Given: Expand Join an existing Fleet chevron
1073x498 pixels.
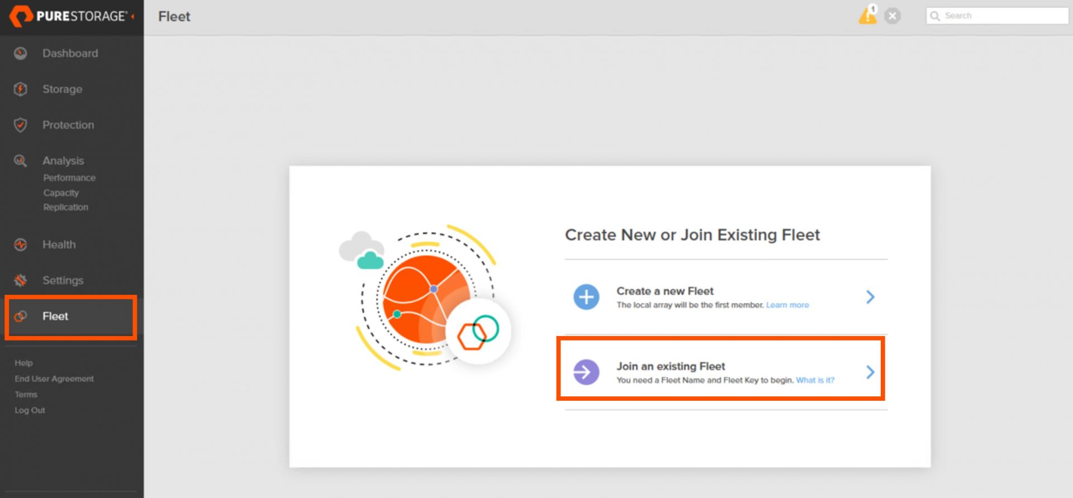Looking at the screenshot, I should coord(870,372).
